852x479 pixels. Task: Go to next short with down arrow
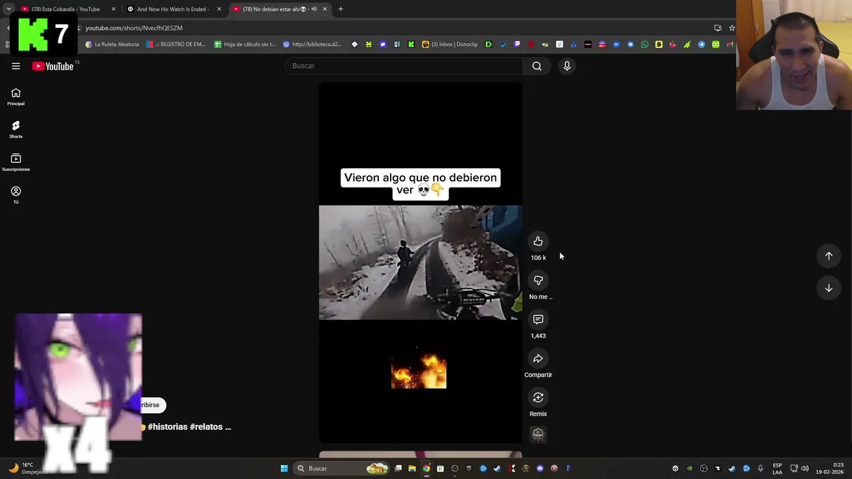(829, 288)
